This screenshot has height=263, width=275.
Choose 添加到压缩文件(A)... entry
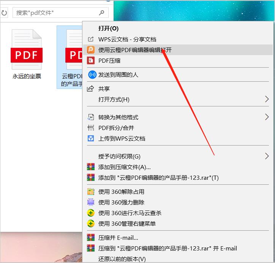178,167
